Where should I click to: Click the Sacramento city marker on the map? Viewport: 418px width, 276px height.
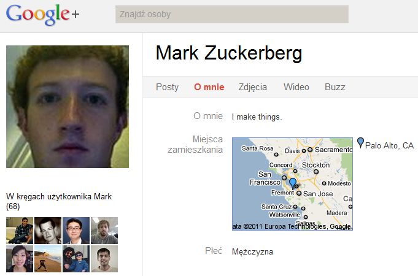311,150
